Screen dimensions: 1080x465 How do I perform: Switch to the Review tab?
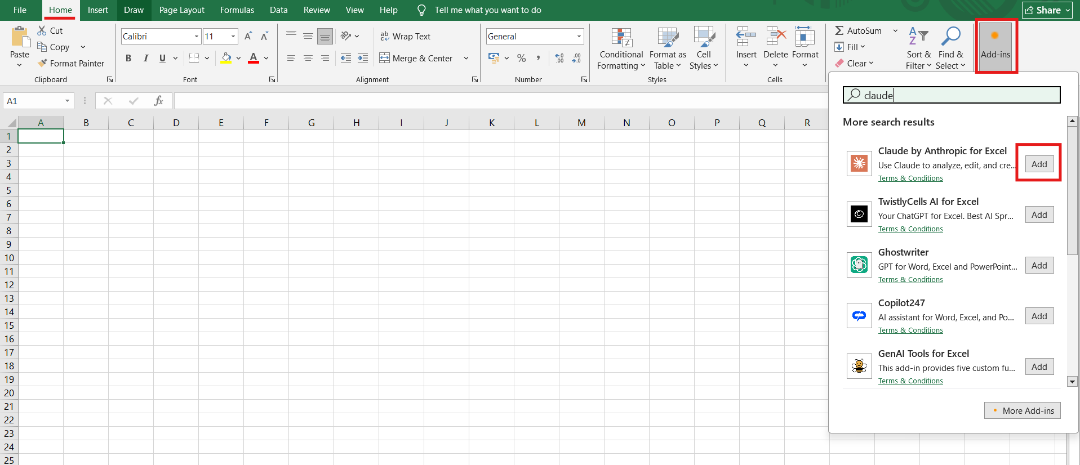(317, 10)
